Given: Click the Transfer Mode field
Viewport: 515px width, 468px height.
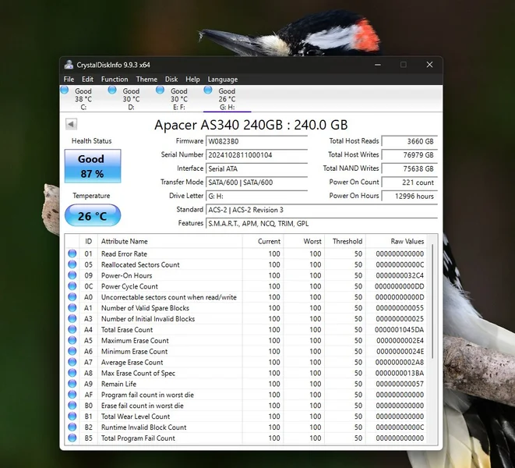Looking at the screenshot, I should (x=256, y=183).
